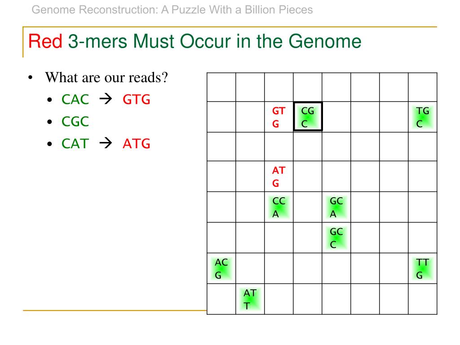Screen dimensions: 460x345
Task: Click the red ATG read text
Action: pyautogui.click(x=137, y=143)
